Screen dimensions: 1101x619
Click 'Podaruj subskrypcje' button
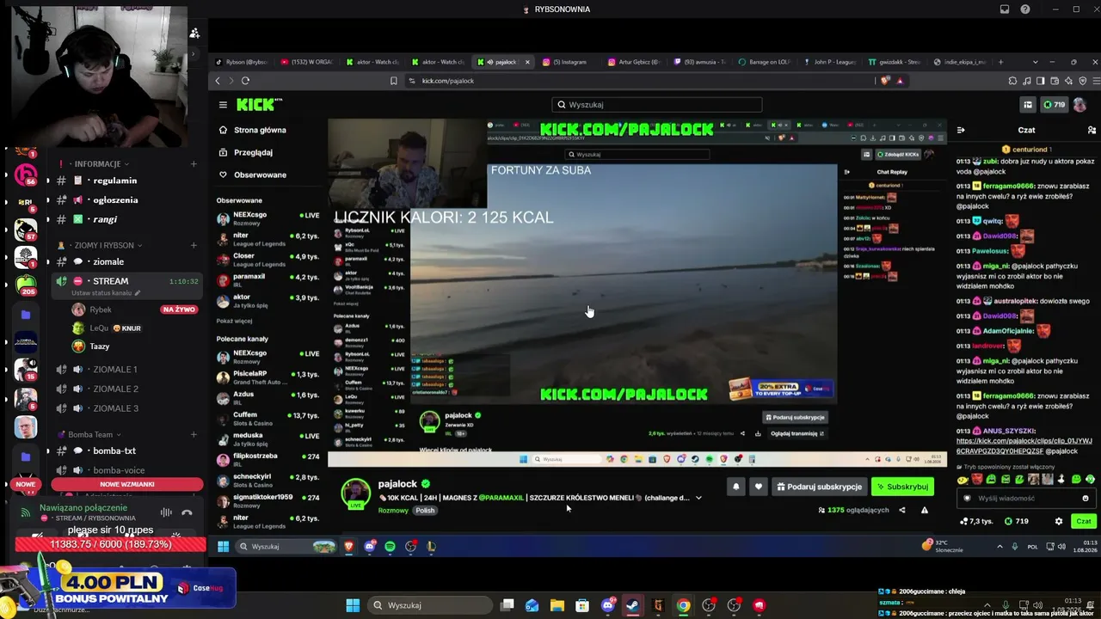point(819,487)
